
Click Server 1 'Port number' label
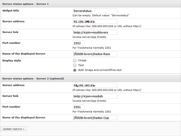(x=11, y=43)
